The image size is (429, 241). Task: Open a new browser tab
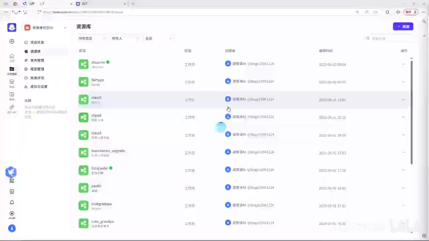133,4
